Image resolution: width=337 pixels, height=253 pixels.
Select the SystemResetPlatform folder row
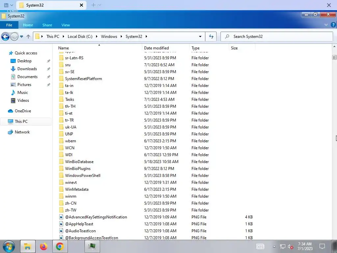[x=156, y=79]
